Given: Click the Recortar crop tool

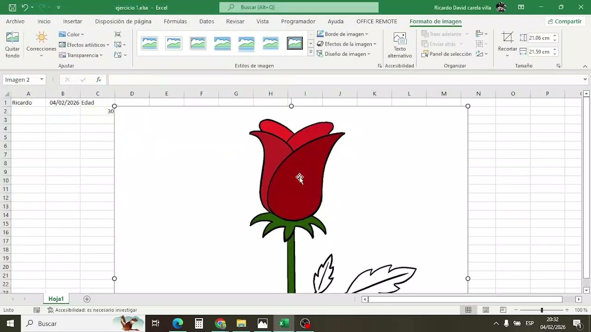Looking at the screenshot, I should [507, 45].
